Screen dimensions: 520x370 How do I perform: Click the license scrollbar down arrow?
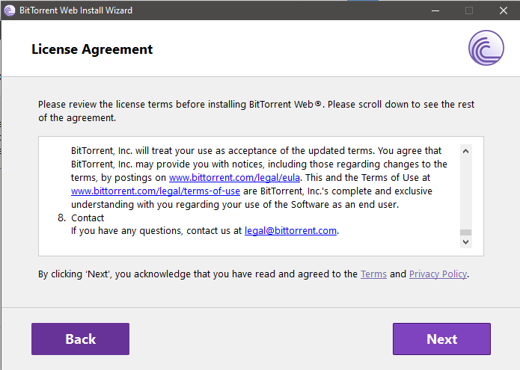click(465, 242)
